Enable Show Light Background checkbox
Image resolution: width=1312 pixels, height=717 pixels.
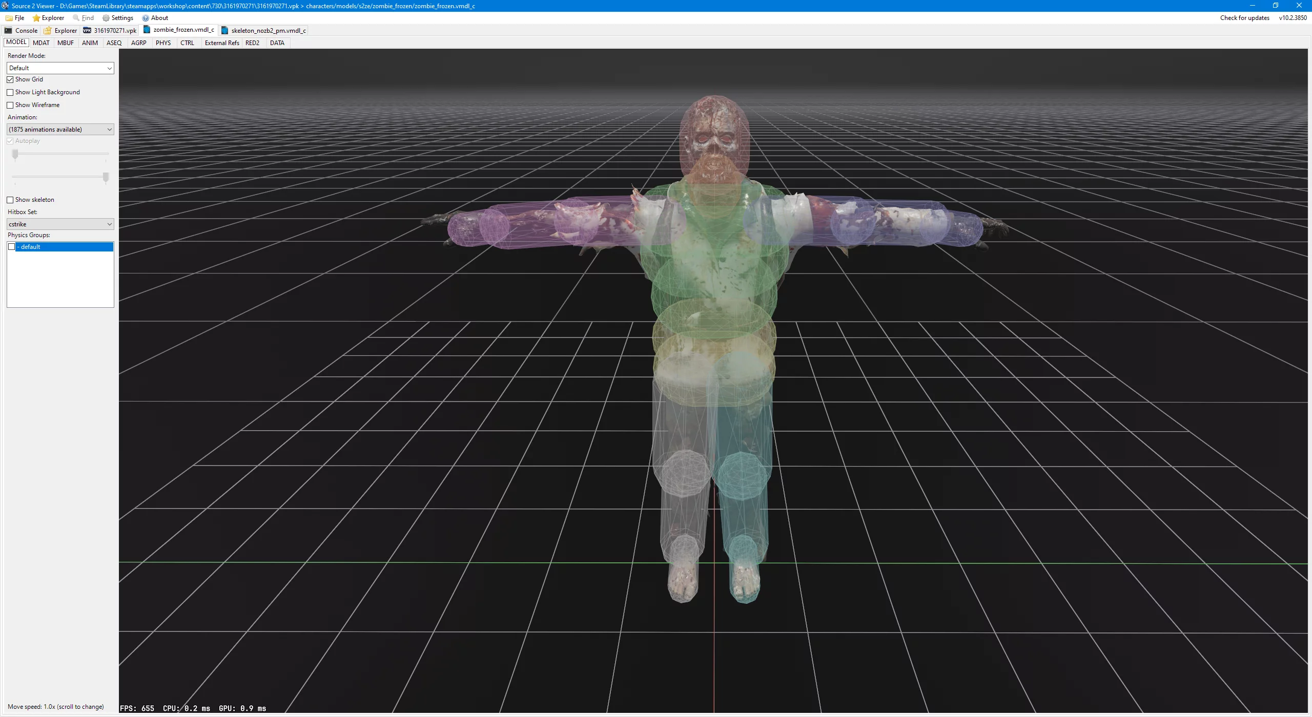10,92
